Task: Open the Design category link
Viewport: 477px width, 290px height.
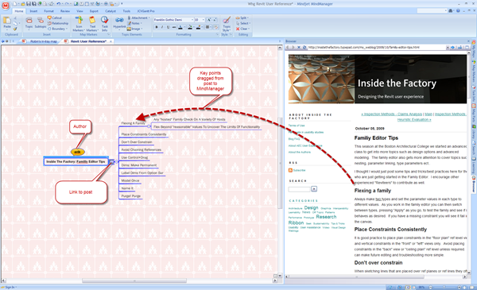Action: point(311,207)
